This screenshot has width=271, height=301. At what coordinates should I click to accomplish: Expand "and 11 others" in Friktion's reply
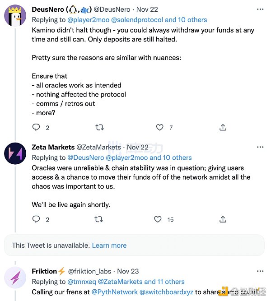(164, 282)
